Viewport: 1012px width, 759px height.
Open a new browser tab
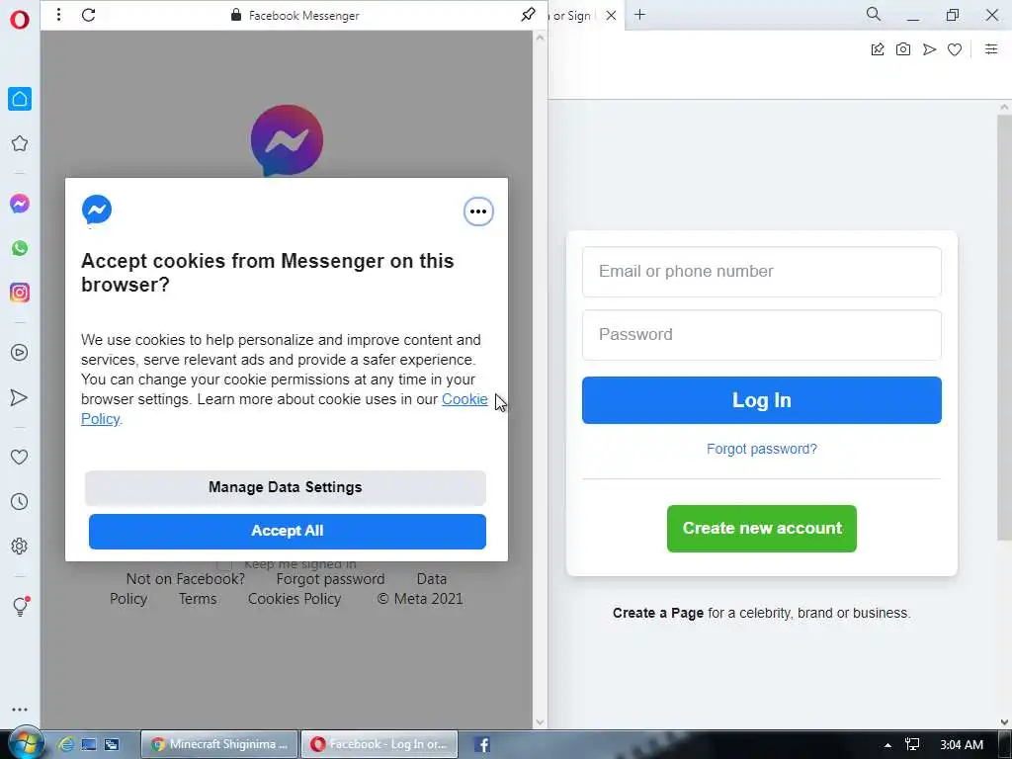tap(639, 14)
